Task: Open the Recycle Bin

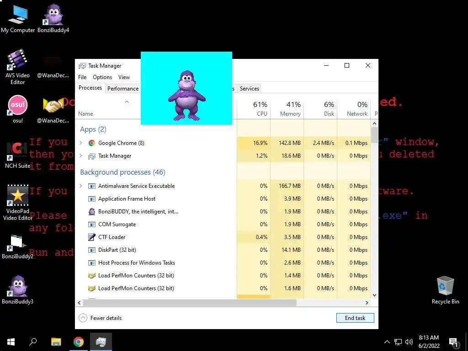Action: pyautogui.click(x=445, y=290)
